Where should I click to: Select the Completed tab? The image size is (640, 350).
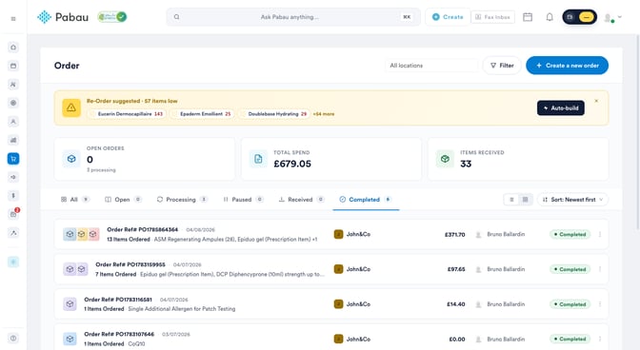click(366, 200)
